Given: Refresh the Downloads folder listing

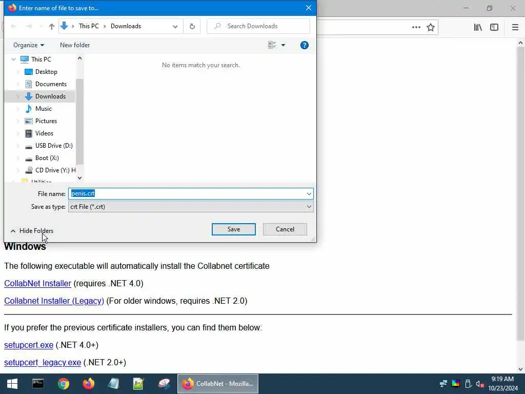Looking at the screenshot, I should click(192, 26).
